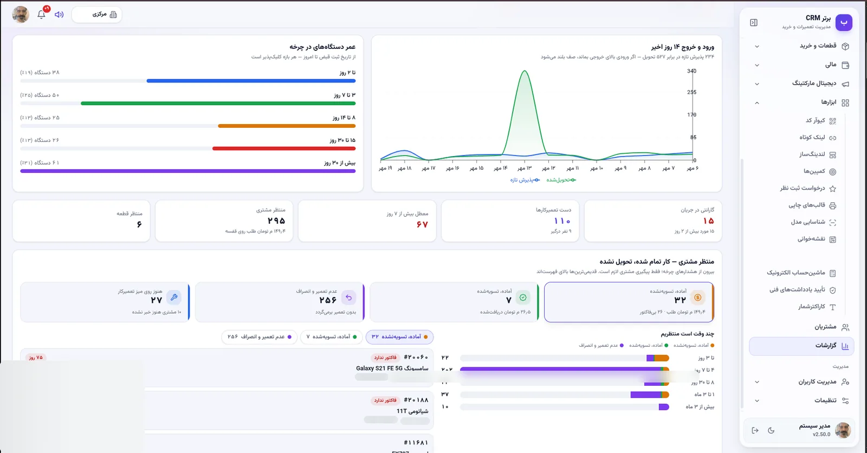The height and width of the screenshot is (453, 867).
Task: Toggle sound with the speaker icon
Action: (59, 15)
